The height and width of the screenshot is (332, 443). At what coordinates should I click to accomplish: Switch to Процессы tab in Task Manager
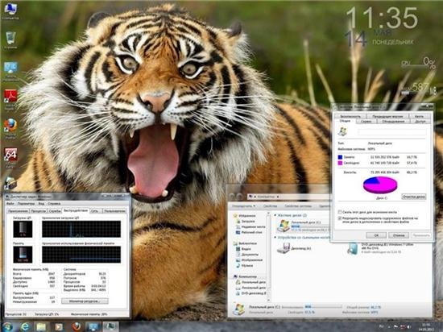[x=38, y=211]
